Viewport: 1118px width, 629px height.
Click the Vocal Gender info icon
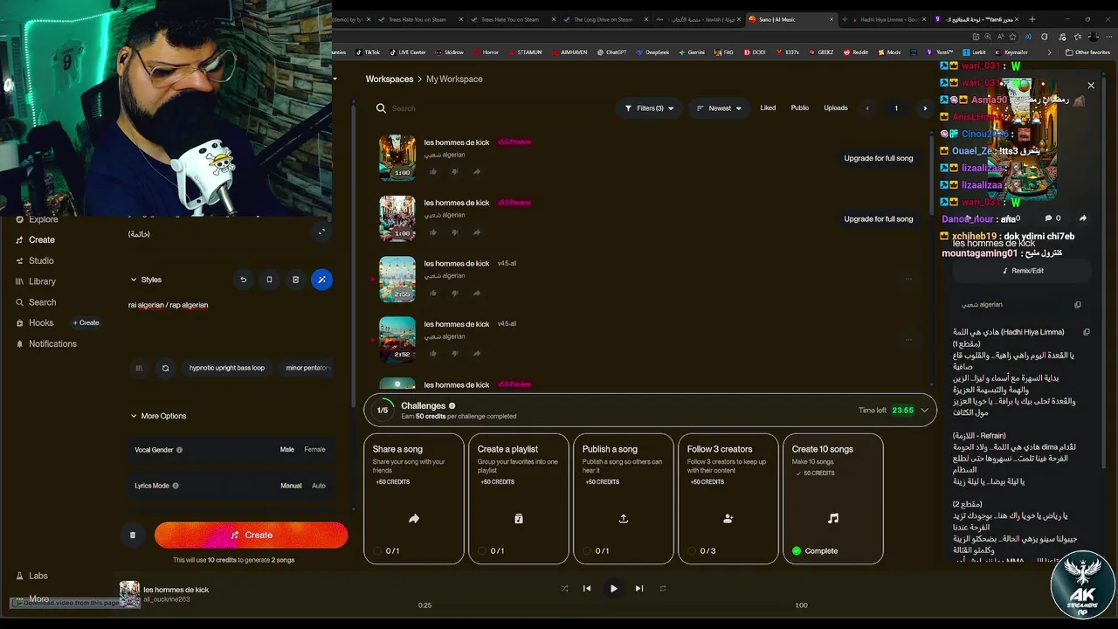180,450
